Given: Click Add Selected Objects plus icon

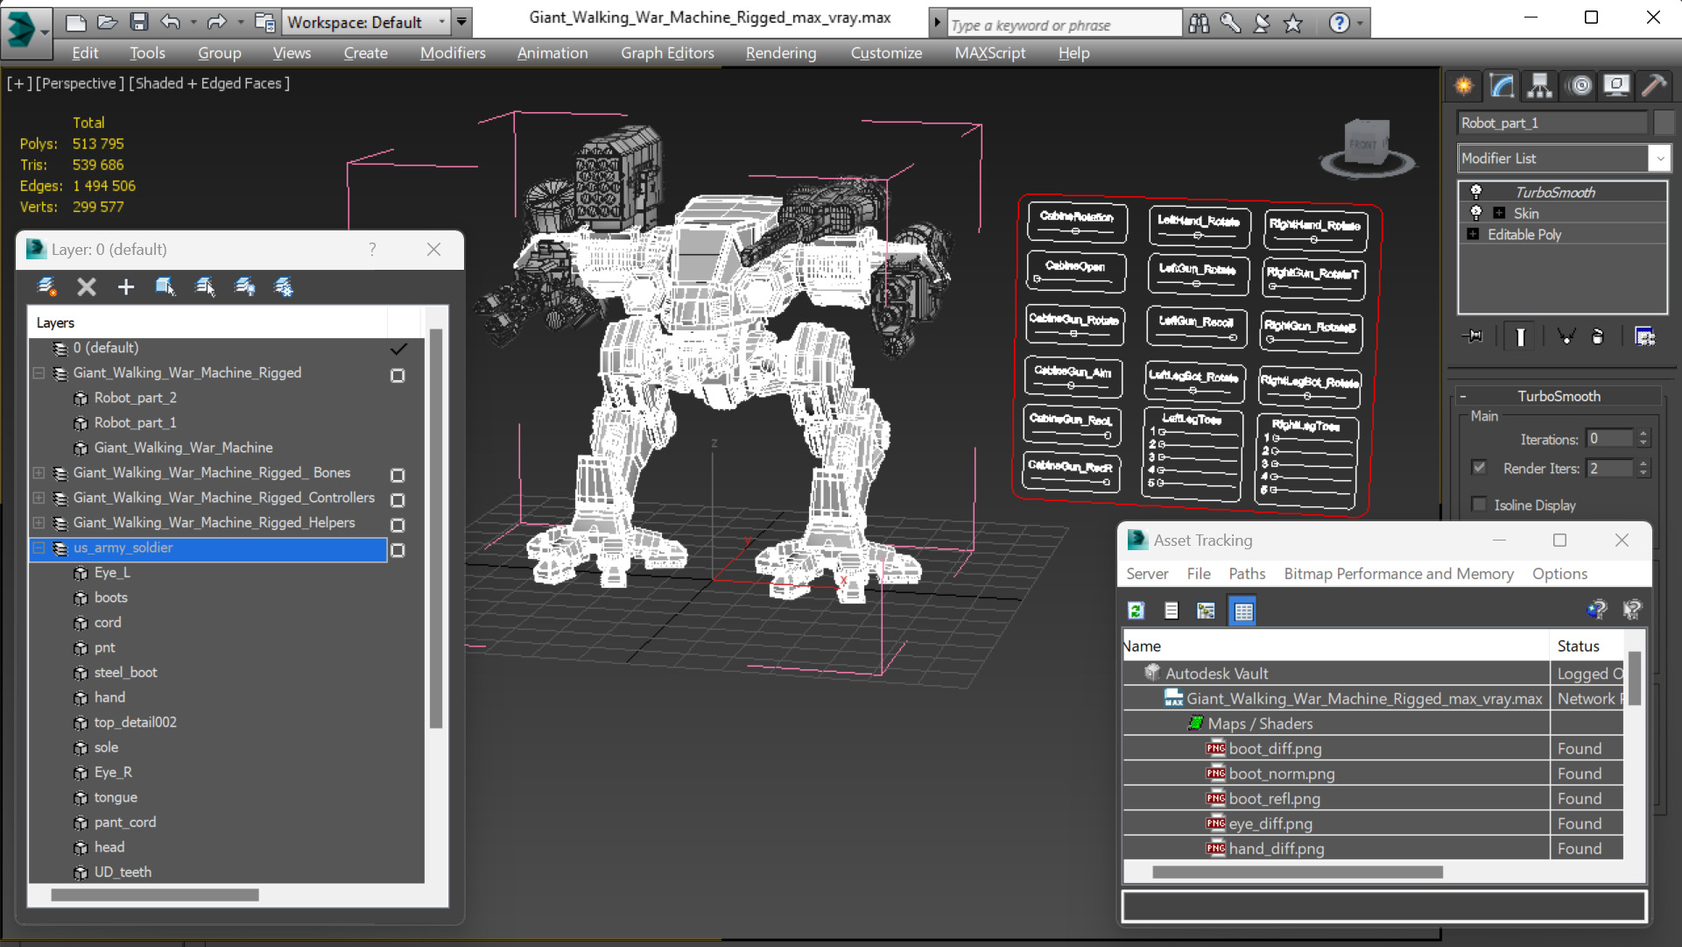Looking at the screenshot, I should coord(126,286).
